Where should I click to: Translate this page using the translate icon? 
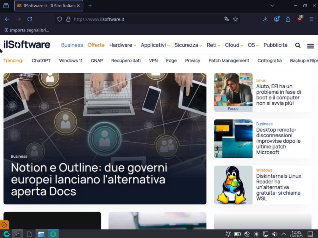[226, 19]
